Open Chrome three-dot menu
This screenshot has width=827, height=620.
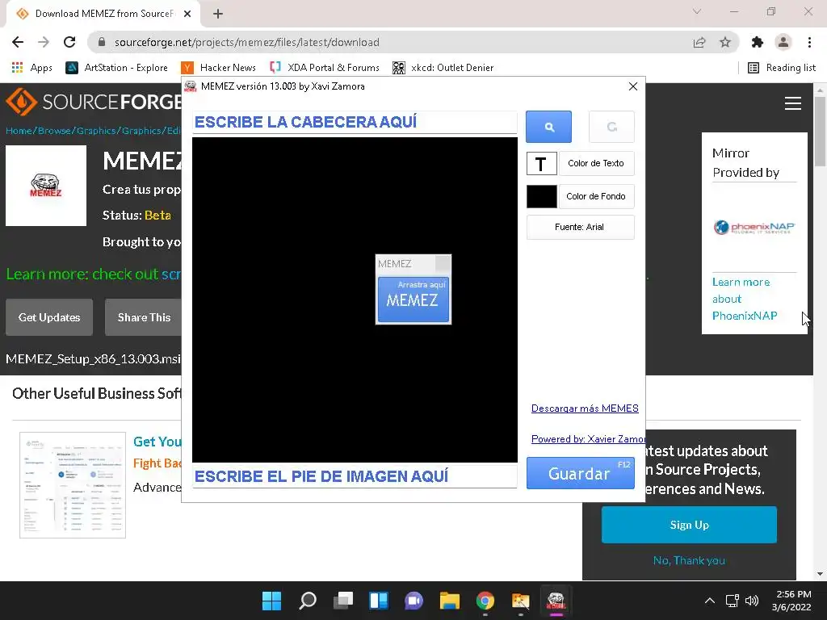[x=809, y=42]
